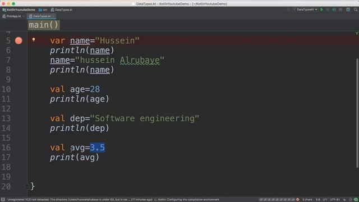359x202 pixels.
Task: Click the DataTypes.kt breadcrumb item
Action: click(62, 10)
